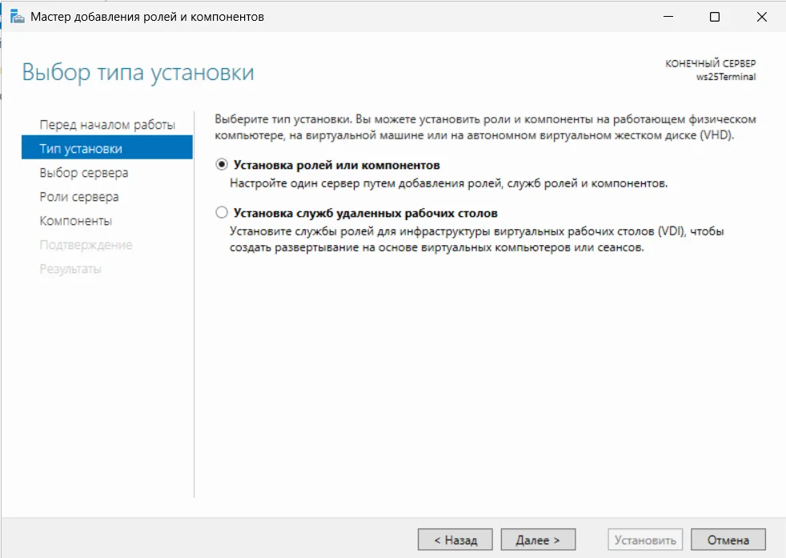Image resolution: width=786 pixels, height=558 pixels.
Task: Click the greyed-out 'Результаты' step
Action: [70, 269]
